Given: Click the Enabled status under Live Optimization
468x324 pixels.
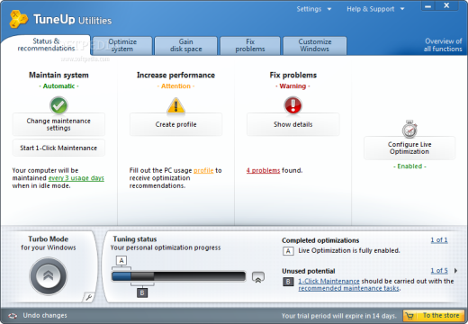Looking at the screenshot, I should point(409,166).
